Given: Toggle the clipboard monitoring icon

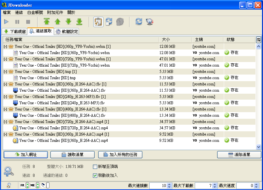Looking at the screenshot, I should [x=98, y=22].
